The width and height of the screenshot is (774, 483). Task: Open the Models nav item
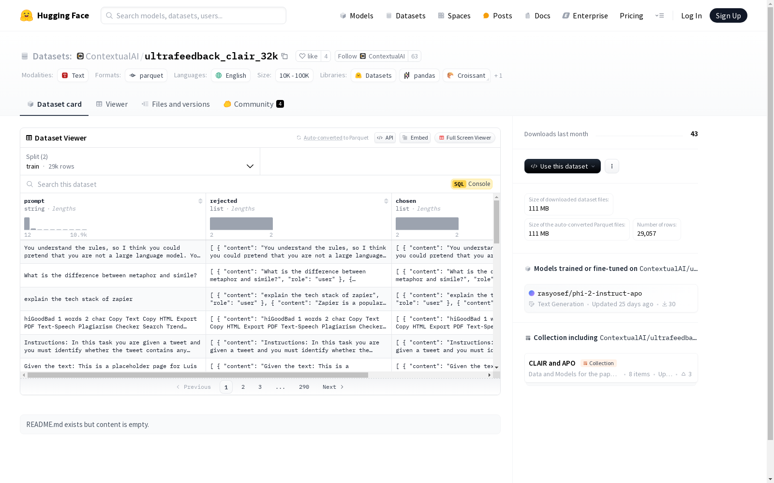pyautogui.click(x=357, y=15)
